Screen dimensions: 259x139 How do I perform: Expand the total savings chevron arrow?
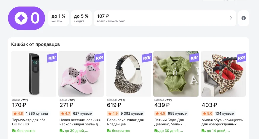[x=231, y=18]
